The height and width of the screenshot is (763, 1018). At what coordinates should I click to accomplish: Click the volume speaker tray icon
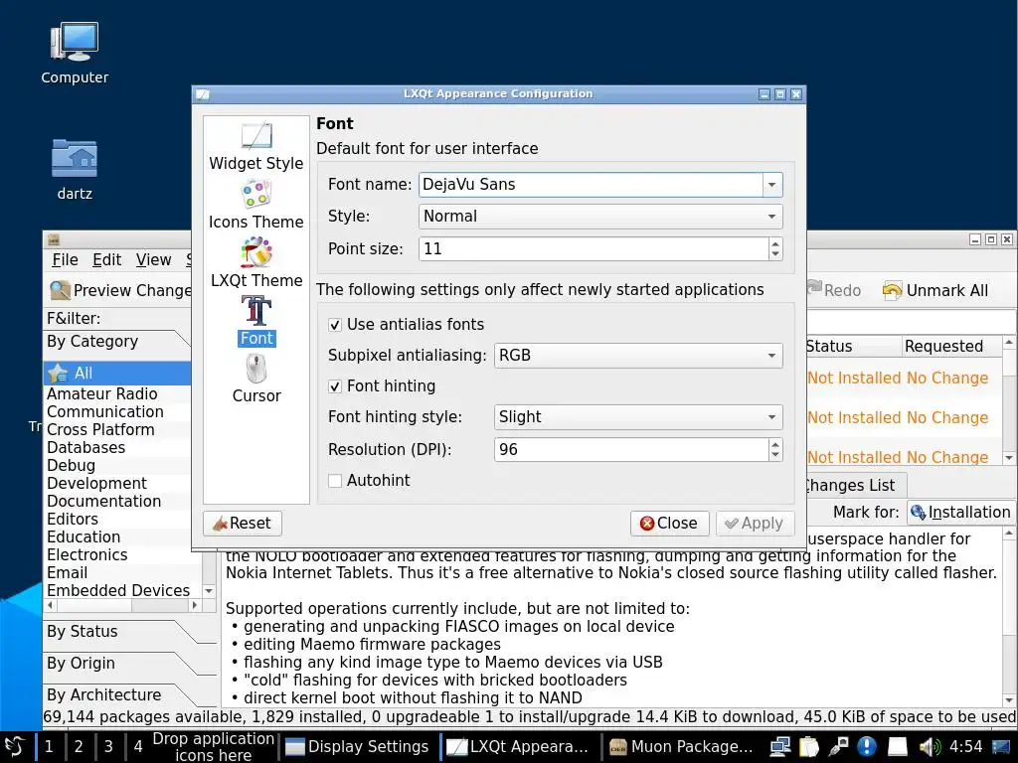pyautogui.click(x=930, y=747)
